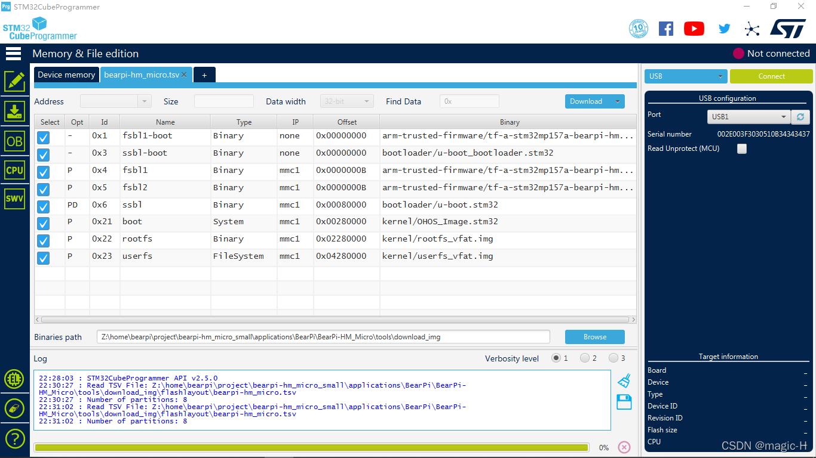The height and width of the screenshot is (458, 816).
Task: Click the ST logo
Action: (788, 29)
